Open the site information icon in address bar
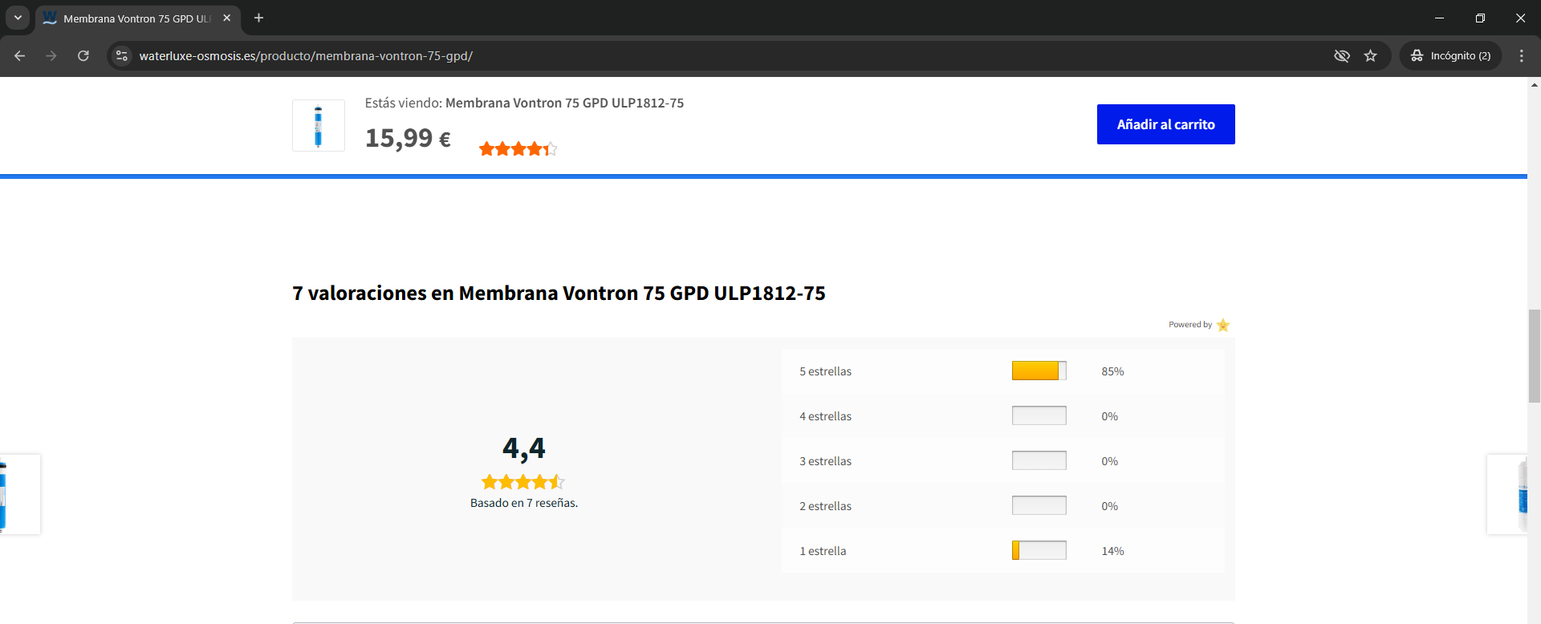The width and height of the screenshot is (1541, 624). tap(122, 56)
